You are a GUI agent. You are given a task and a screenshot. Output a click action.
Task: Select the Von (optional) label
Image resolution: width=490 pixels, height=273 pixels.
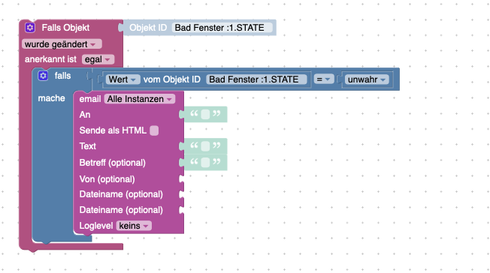pos(107,179)
